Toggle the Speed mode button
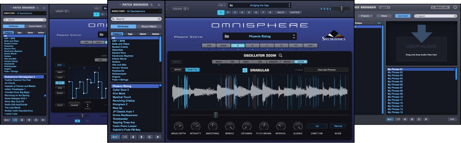The height and width of the screenshot is (143, 461). (178, 70)
